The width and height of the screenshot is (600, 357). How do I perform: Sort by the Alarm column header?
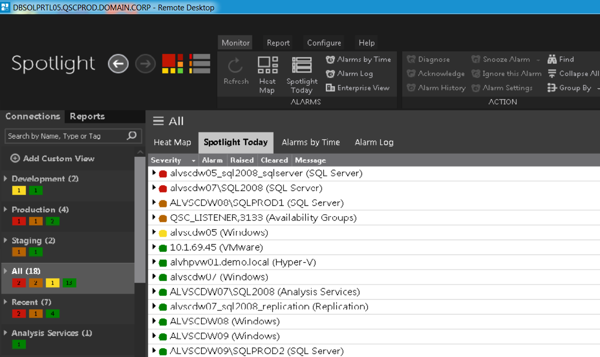[213, 160]
